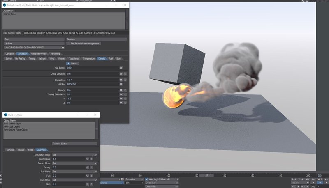Open the GPU selection dropdown
Image resolution: width=329 pixels, height=188 pixels.
click(34, 48)
